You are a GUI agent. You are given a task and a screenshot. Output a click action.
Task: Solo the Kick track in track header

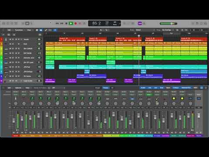pos(13,44)
